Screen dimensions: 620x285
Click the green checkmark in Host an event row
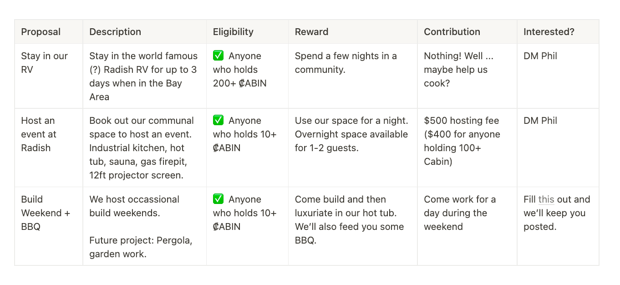219,121
